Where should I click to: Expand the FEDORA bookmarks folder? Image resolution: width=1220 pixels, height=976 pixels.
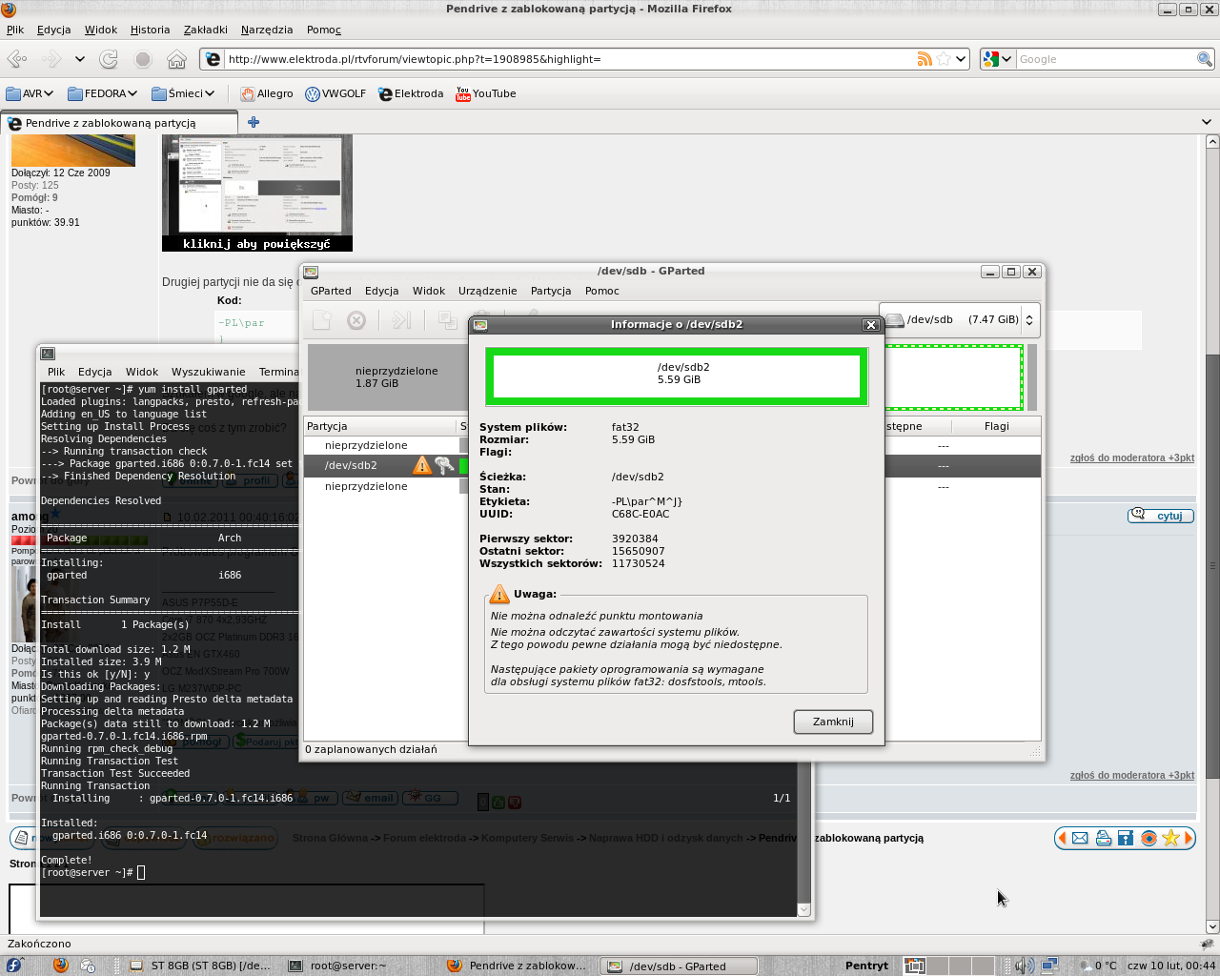pos(103,93)
